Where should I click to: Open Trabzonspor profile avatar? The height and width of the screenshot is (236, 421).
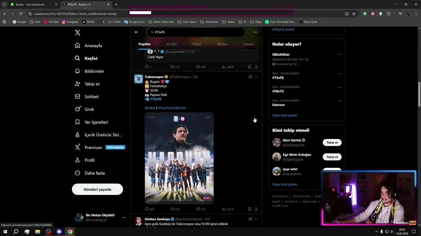(x=138, y=79)
